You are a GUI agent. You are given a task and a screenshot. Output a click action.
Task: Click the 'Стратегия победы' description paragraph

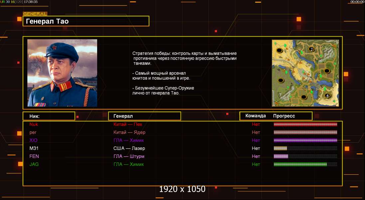185,58
